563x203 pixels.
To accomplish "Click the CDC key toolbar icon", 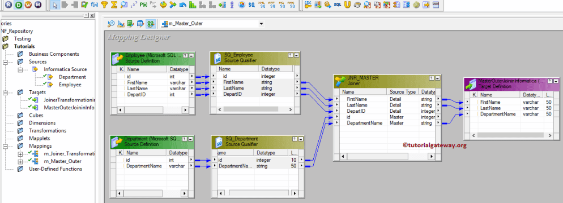I will (308, 5).
